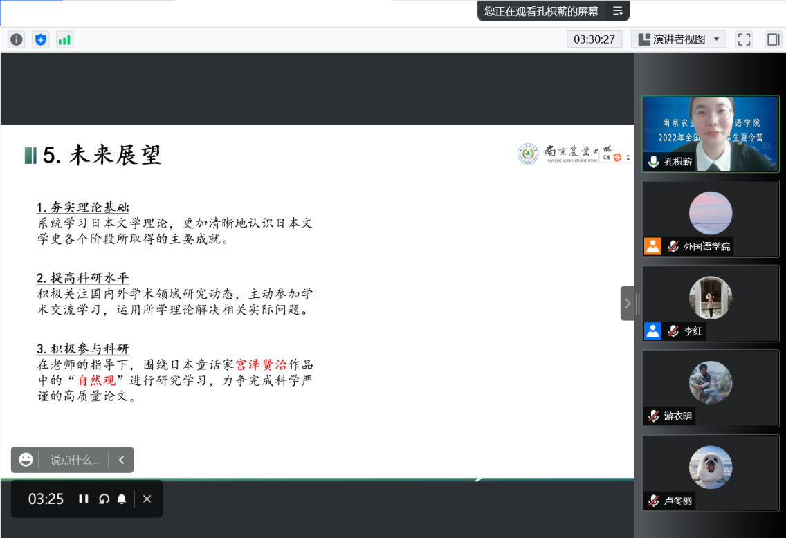
Task: Click the muted mic icon for 卢冬丽
Action: 653,501
